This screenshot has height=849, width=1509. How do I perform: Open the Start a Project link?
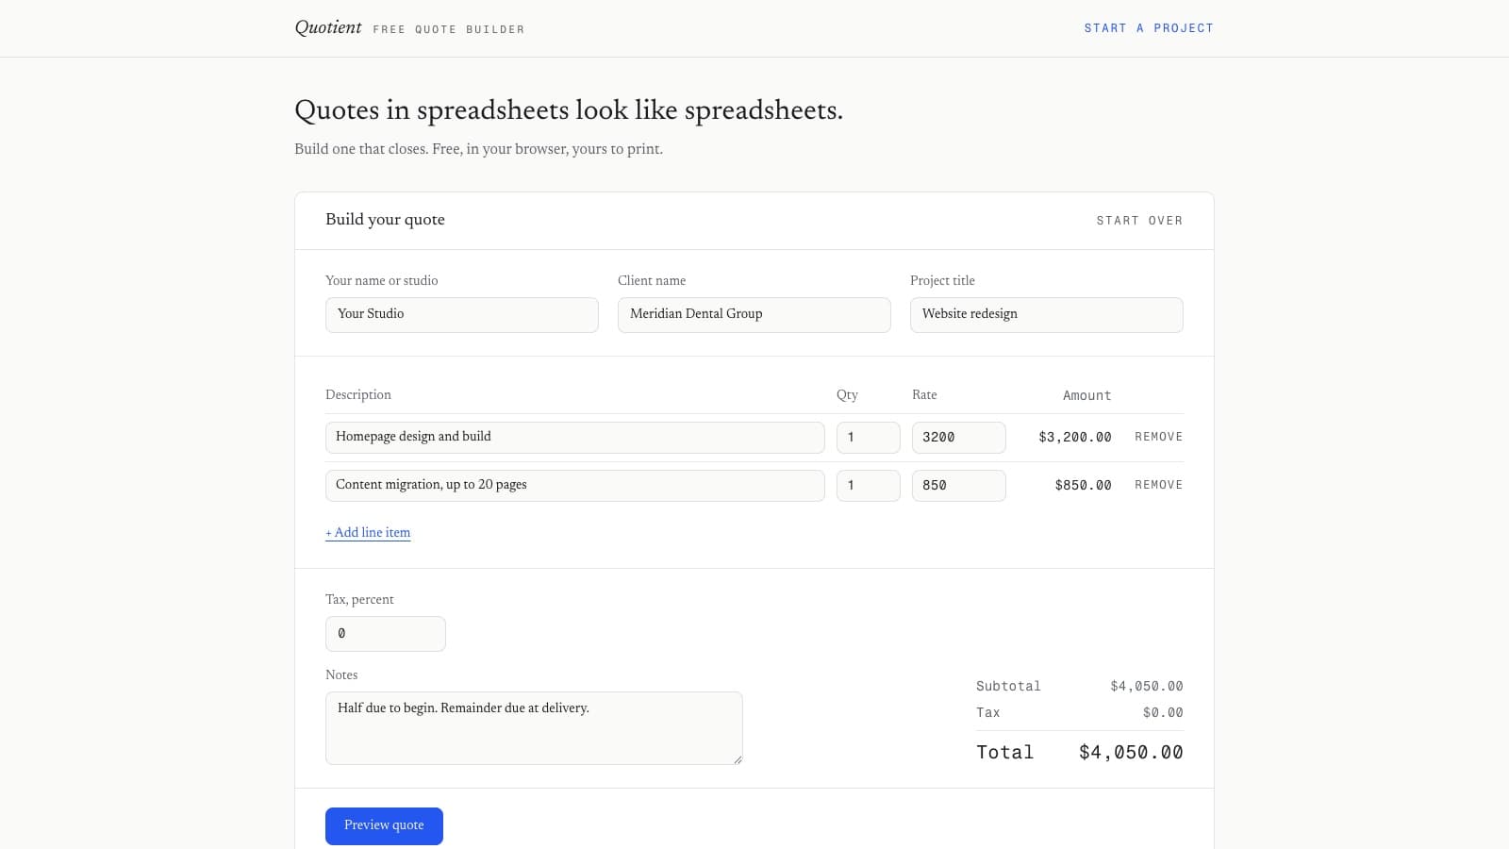tap(1149, 28)
